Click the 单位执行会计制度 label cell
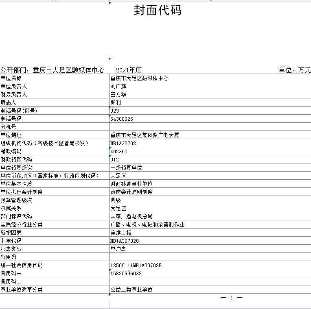The image size is (311, 309). tap(55, 192)
